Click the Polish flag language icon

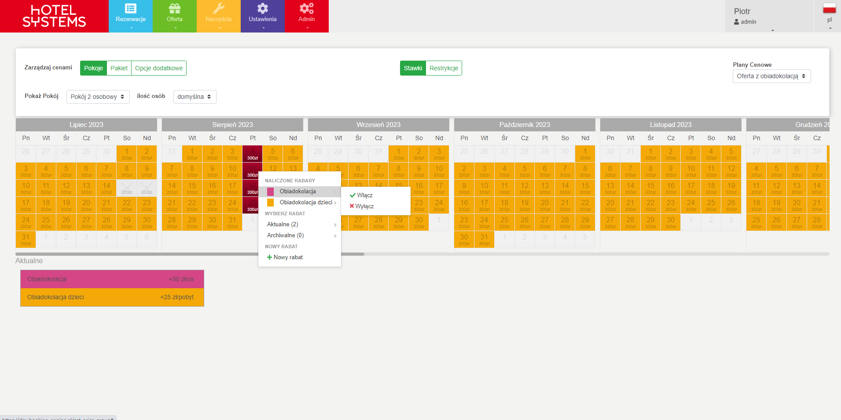[829, 8]
